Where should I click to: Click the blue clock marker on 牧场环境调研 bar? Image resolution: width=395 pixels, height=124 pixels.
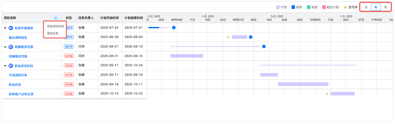coord(174,27)
